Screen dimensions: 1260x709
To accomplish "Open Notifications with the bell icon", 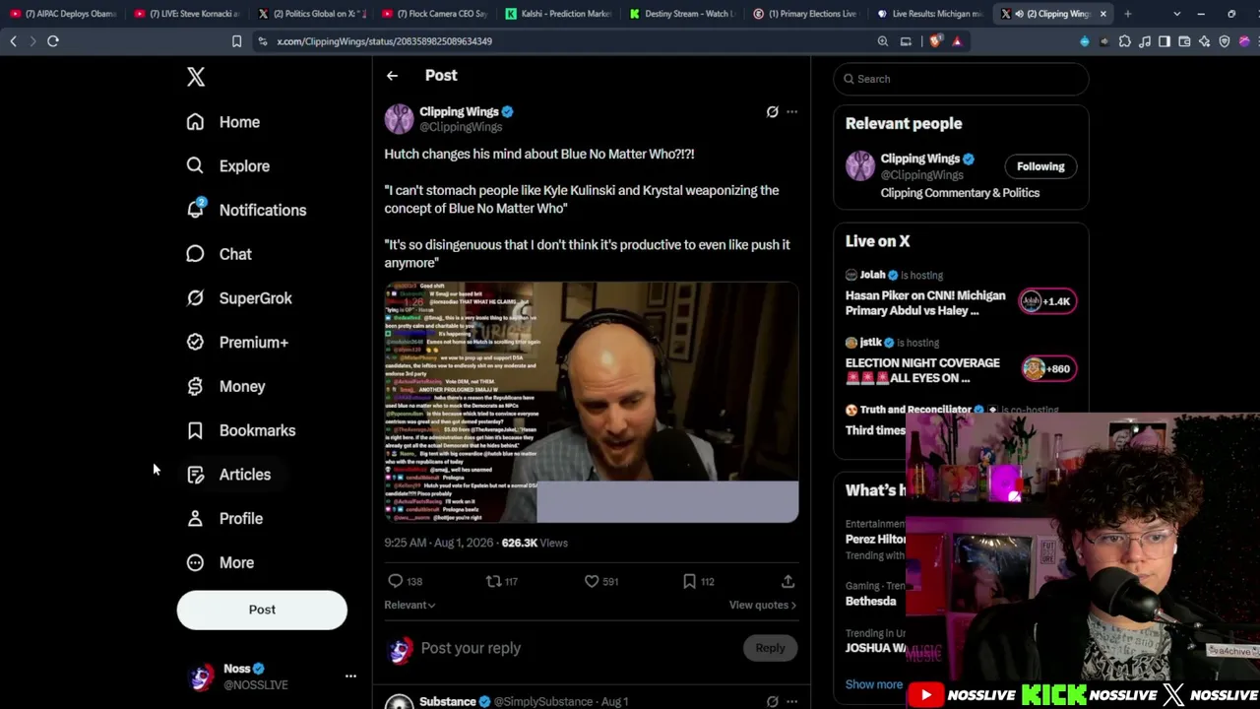I will coord(246,210).
